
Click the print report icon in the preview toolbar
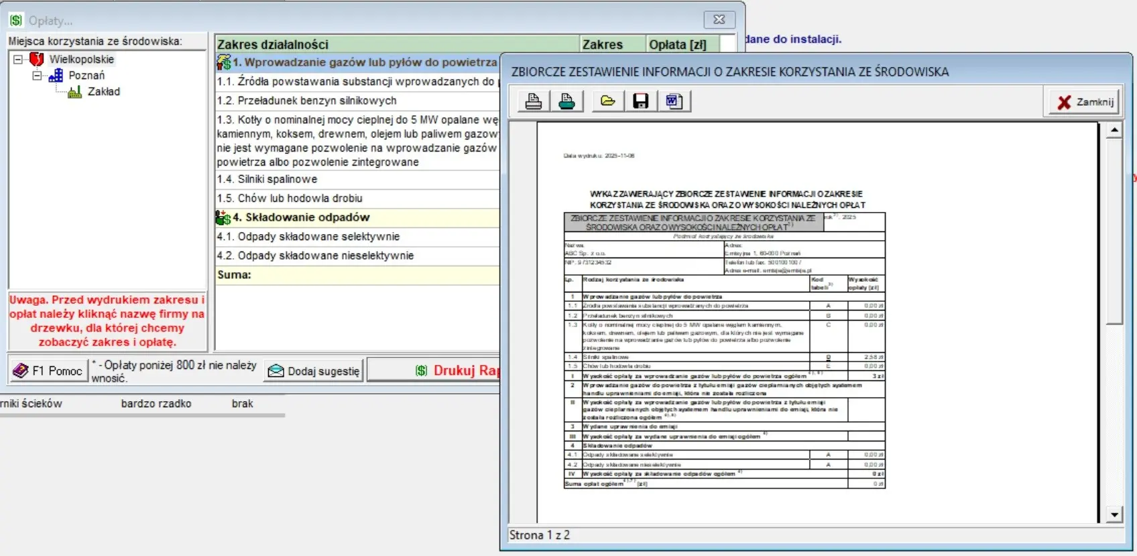[x=534, y=101]
